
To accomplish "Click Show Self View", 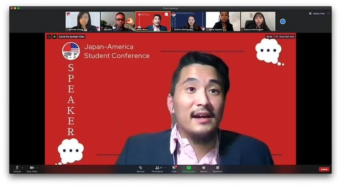I will coord(285,37).
